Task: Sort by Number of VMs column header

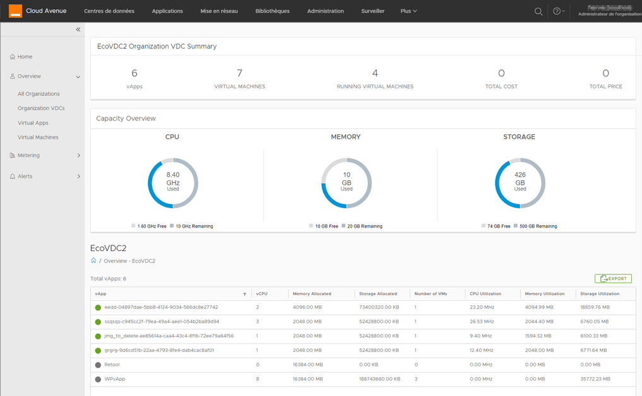Action: pyautogui.click(x=431, y=294)
